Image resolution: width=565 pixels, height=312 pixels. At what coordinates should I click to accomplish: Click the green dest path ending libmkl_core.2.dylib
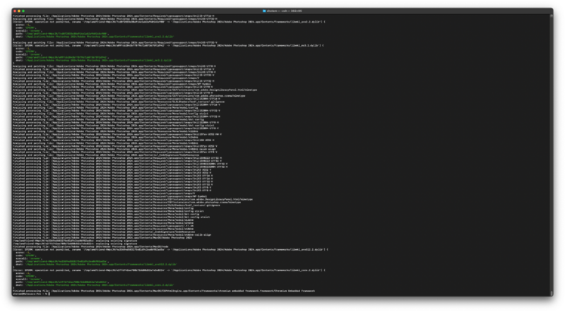tap(99, 285)
